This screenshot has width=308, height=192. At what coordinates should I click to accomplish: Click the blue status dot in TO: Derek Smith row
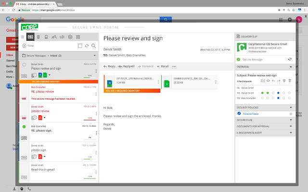278,93
